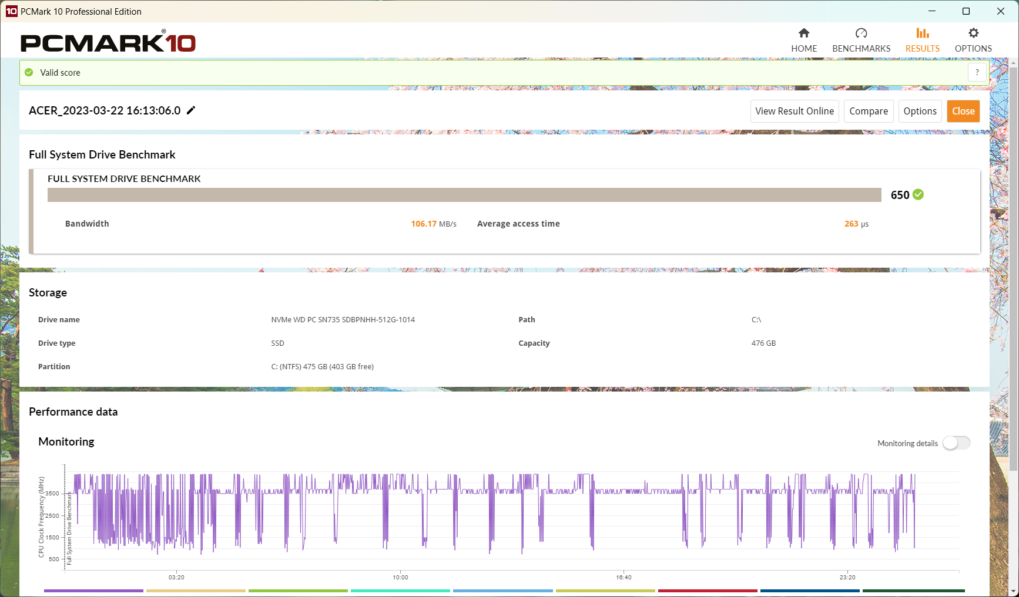Minimize the PCMark 10 window
Viewport: 1019px width, 597px height.
point(932,11)
